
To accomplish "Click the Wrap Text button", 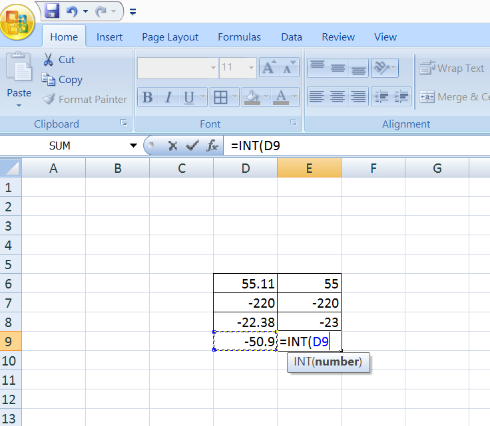I will 453,68.
